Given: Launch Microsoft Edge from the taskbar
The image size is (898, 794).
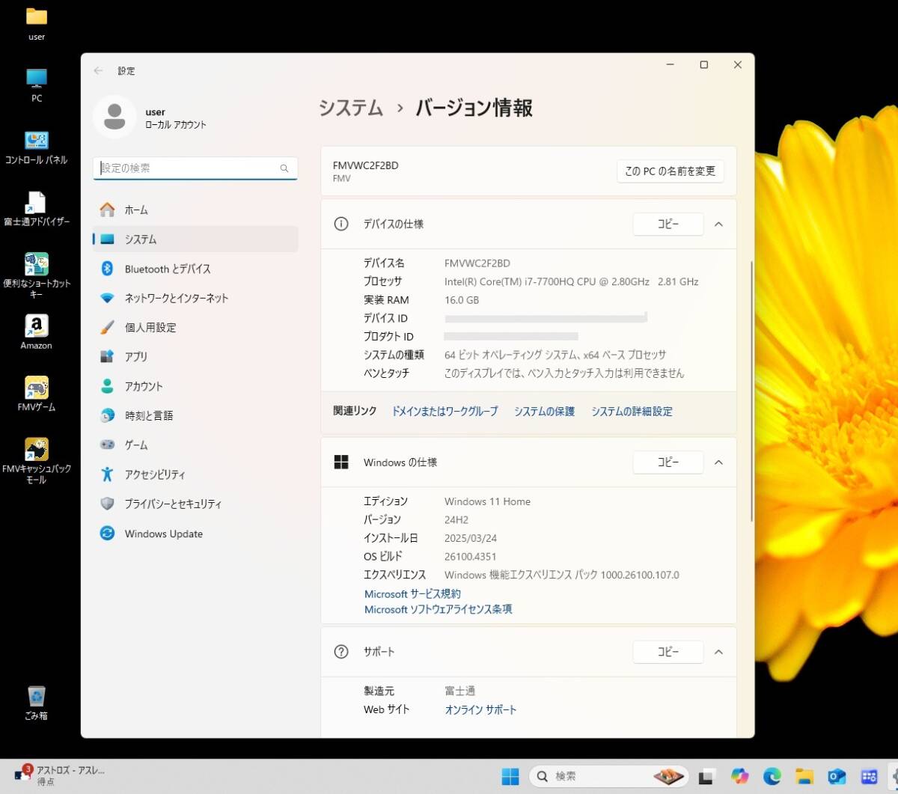Looking at the screenshot, I should [772, 776].
